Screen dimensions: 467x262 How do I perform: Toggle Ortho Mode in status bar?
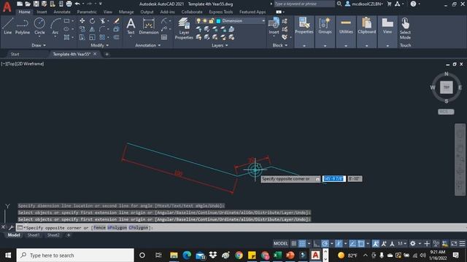point(316,244)
